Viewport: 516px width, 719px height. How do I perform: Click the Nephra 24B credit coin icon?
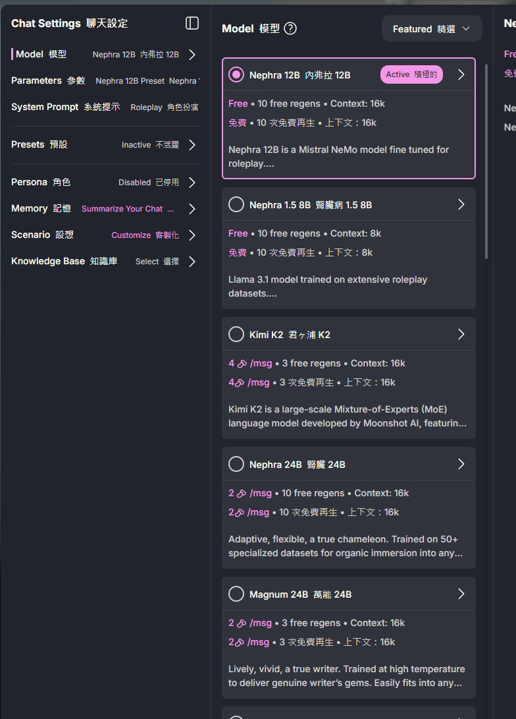click(x=242, y=494)
